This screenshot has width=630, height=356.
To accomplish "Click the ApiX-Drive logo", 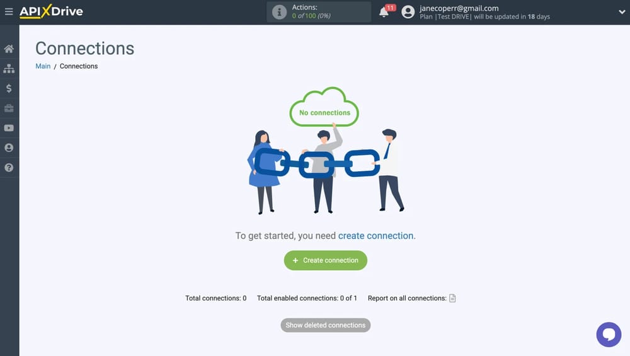I will [x=51, y=11].
